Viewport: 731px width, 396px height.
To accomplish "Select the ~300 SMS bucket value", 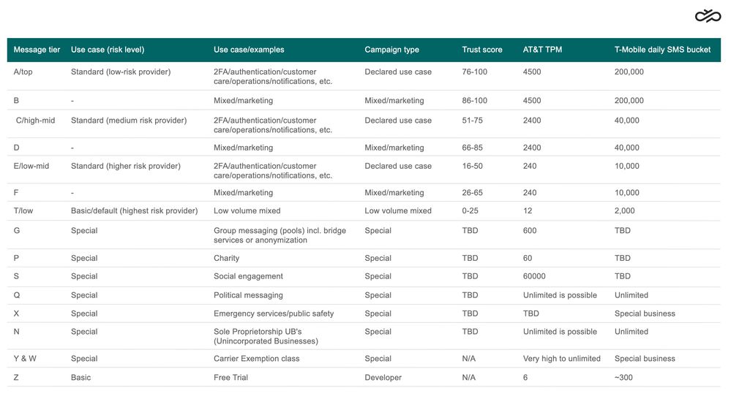I will 623,378.
